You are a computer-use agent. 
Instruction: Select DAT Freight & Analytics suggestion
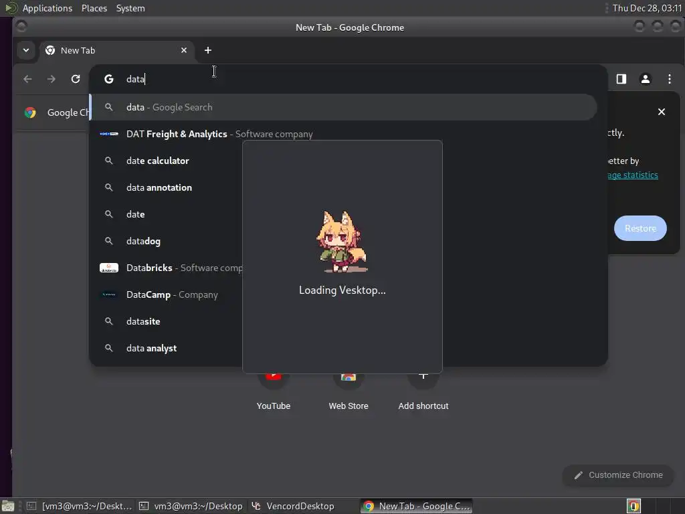343,134
